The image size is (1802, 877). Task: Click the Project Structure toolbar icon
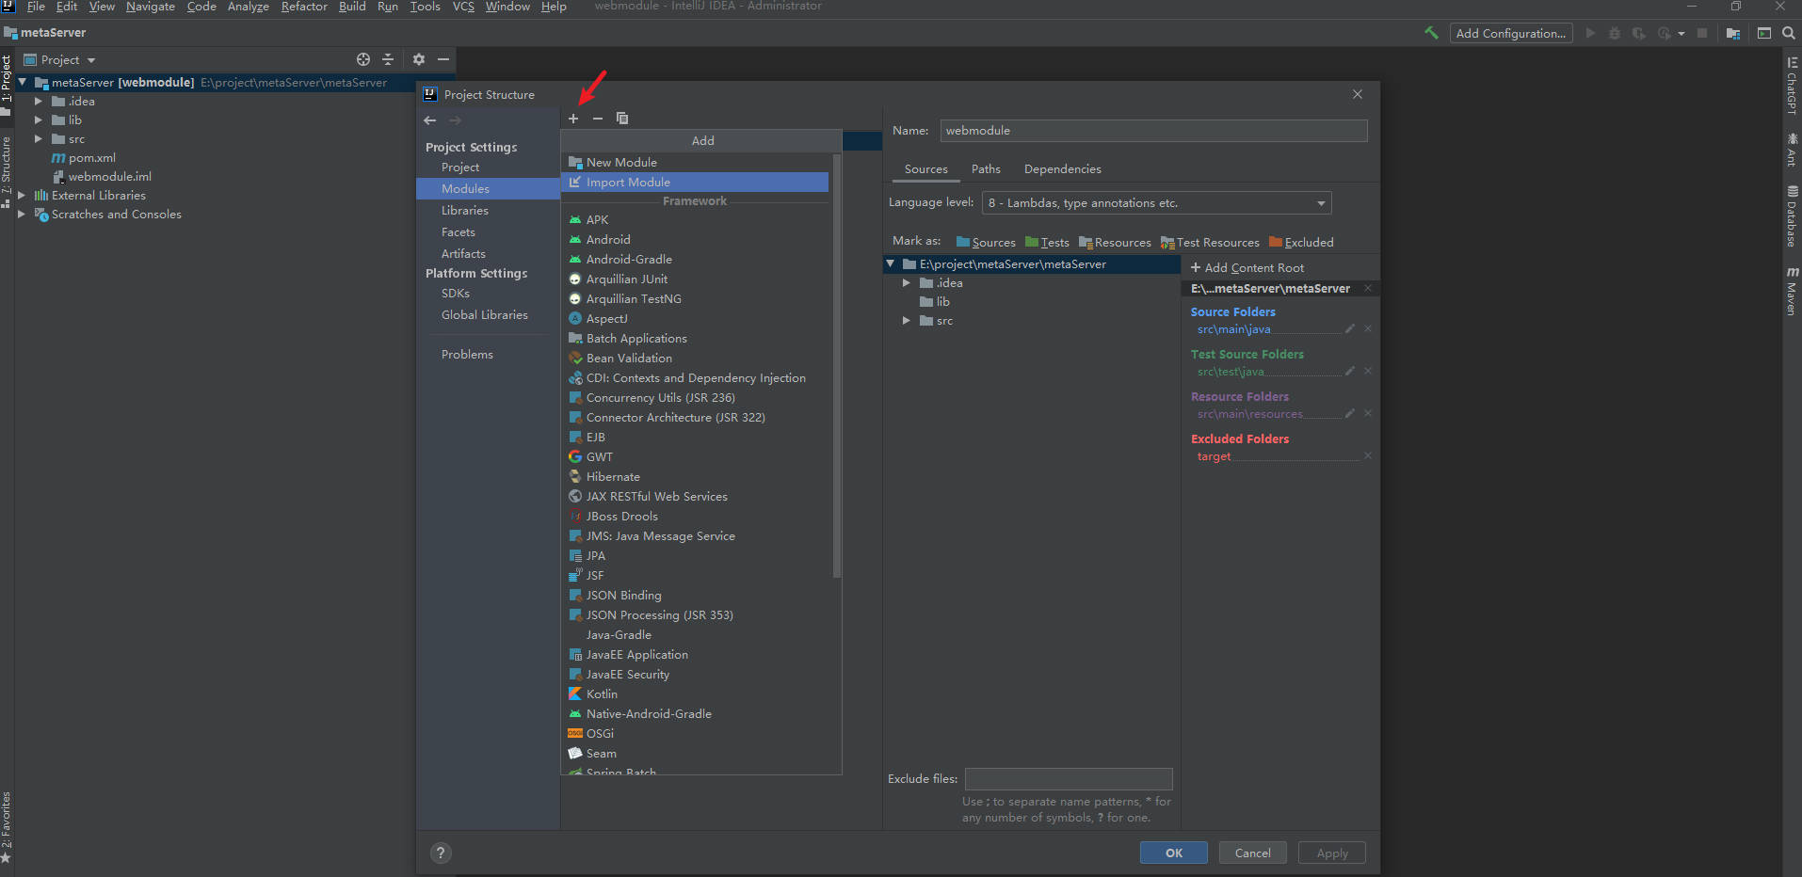click(1732, 33)
